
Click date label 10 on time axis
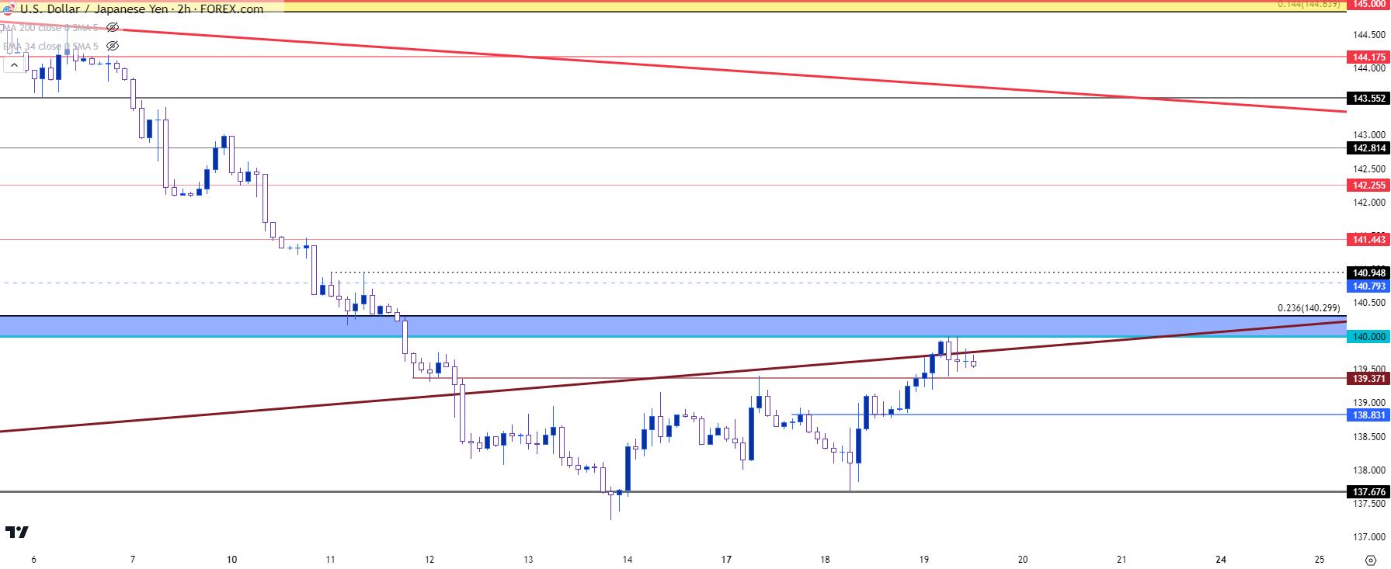231,559
